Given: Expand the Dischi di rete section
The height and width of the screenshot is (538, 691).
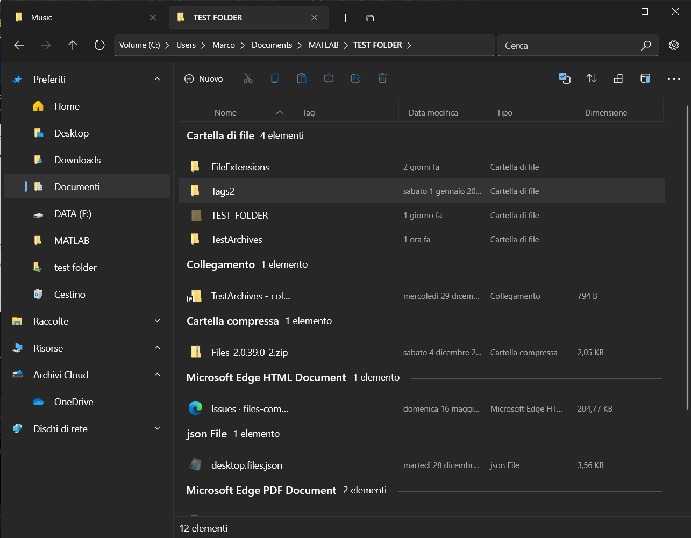Looking at the screenshot, I should click(x=157, y=428).
